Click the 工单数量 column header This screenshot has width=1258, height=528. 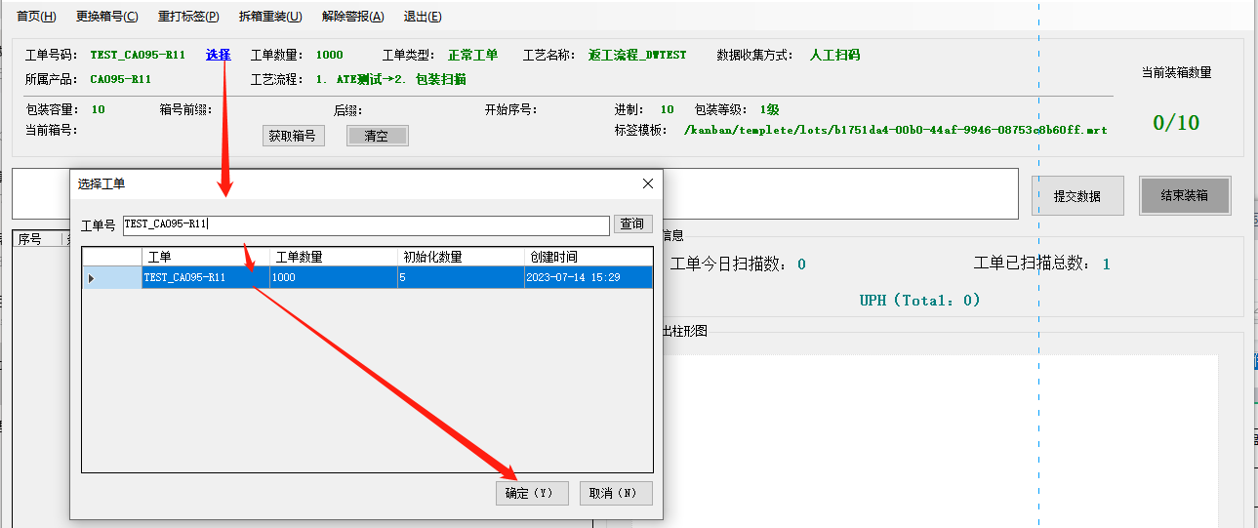coord(332,258)
